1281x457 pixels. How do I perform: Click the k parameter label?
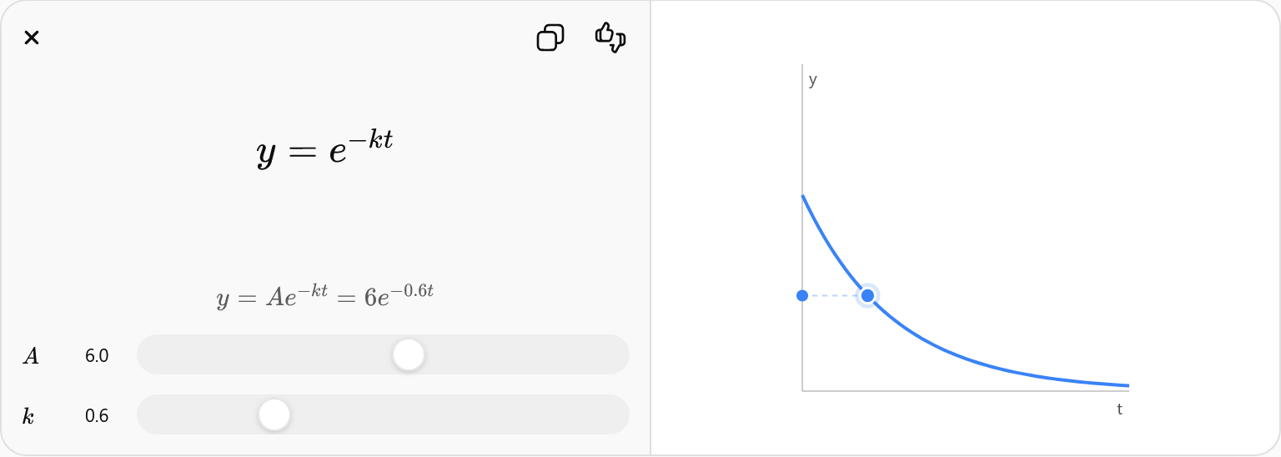pyautogui.click(x=28, y=415)
